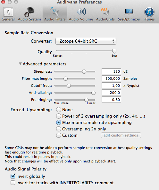The height and width of the screenshot is (190, 159).
Task: Click the Pre-ringing value field
Action: pos(111,100)
